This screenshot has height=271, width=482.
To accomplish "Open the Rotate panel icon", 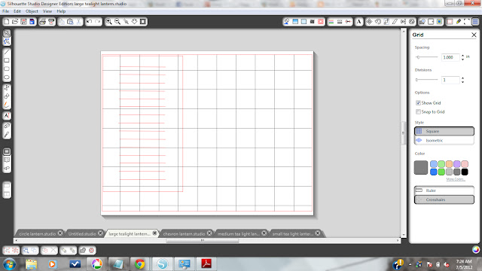I will 378,22.
